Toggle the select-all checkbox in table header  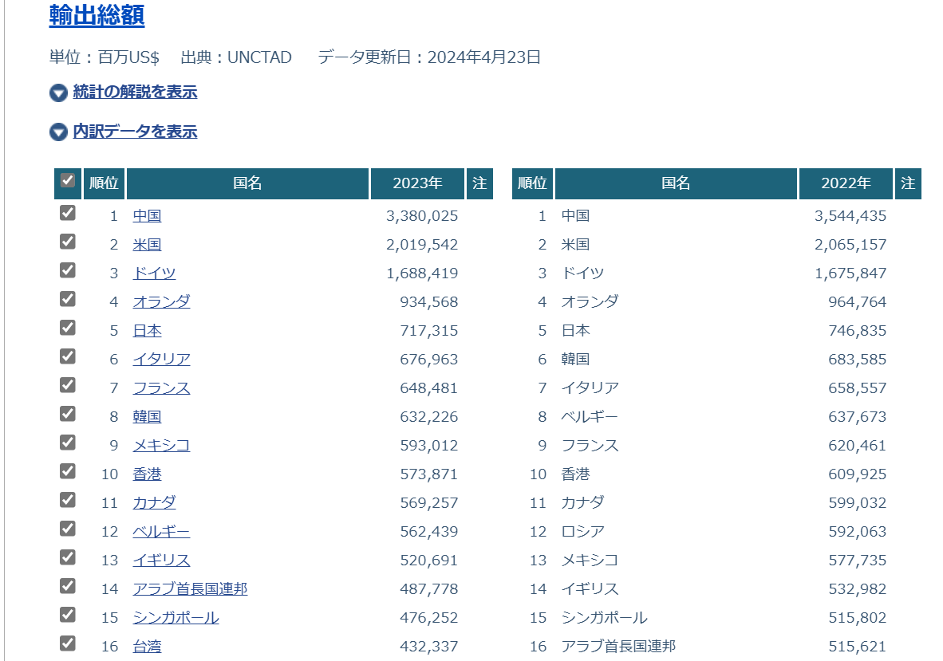pos(68,181)
